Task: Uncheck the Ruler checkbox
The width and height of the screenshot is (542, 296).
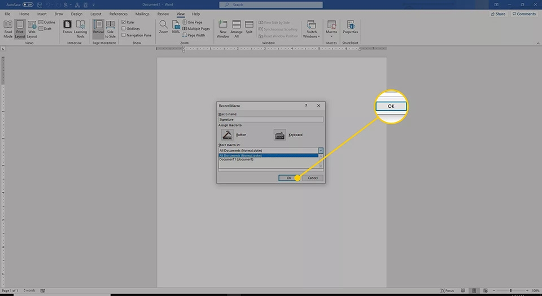Action: 124,22
